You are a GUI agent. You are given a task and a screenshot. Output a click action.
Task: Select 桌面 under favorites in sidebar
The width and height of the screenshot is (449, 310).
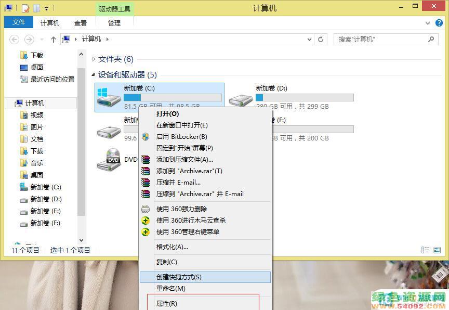tap(32, 67)
